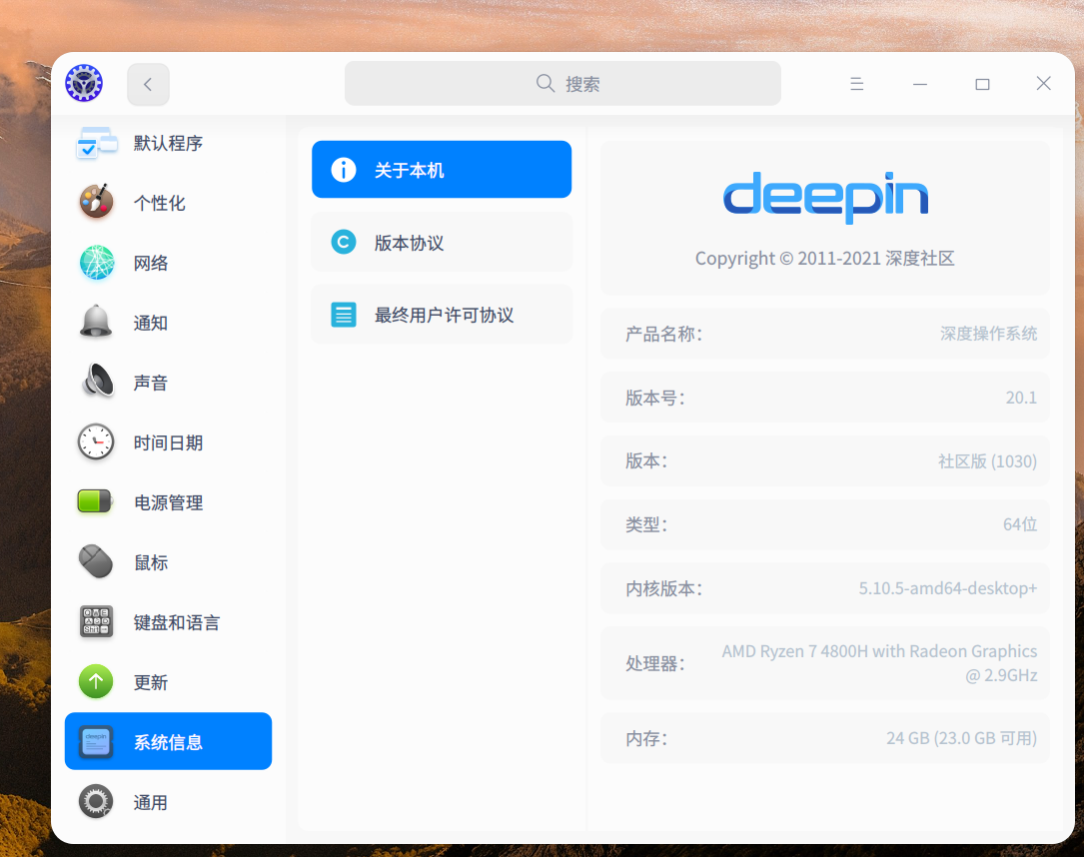Click the 通知 bell icon
This screenshot has width=1084, height=857.
click(x=96, y=322)
